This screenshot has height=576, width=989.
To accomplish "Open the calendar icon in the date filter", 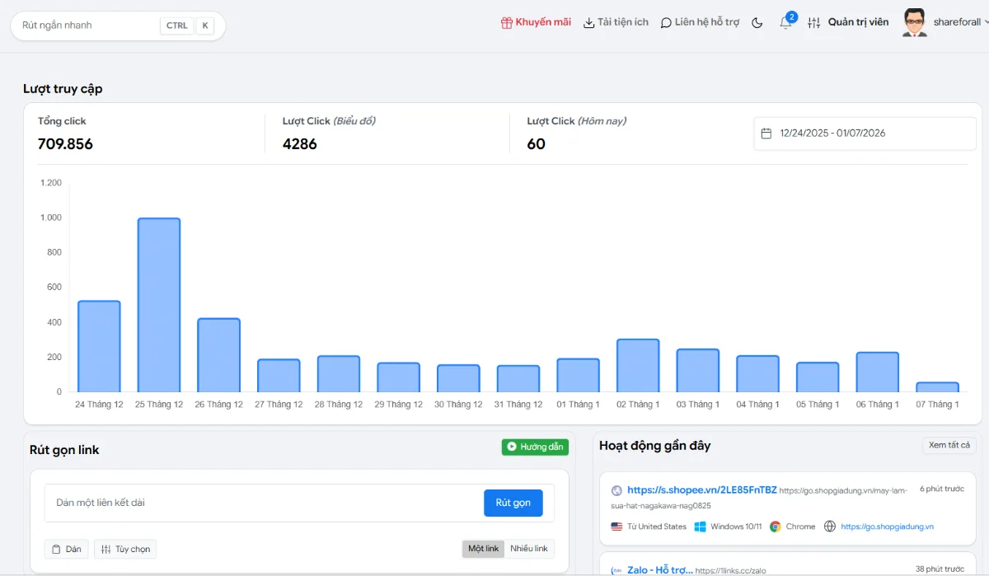I will pyautogui.click(x=768, y=133).
